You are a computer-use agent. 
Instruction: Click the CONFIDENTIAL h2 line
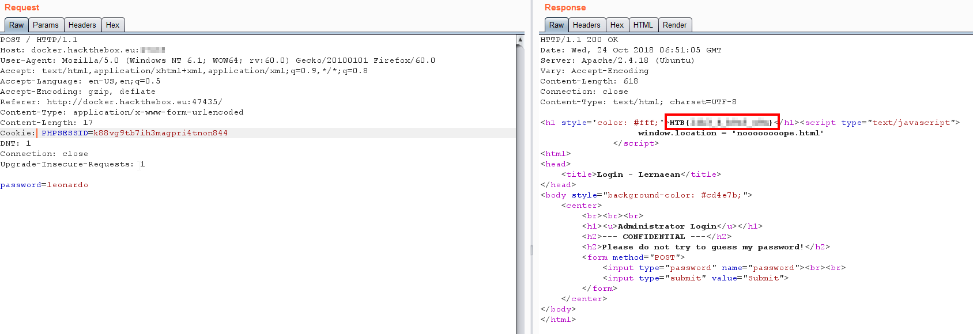tap(657, 237)
